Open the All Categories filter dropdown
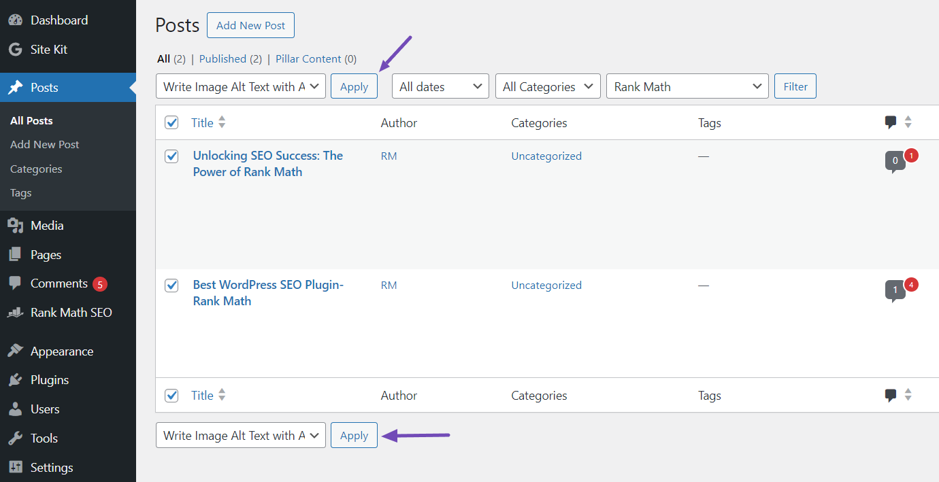The height and width of the screenshot is (482, 939). click(548, 86)
